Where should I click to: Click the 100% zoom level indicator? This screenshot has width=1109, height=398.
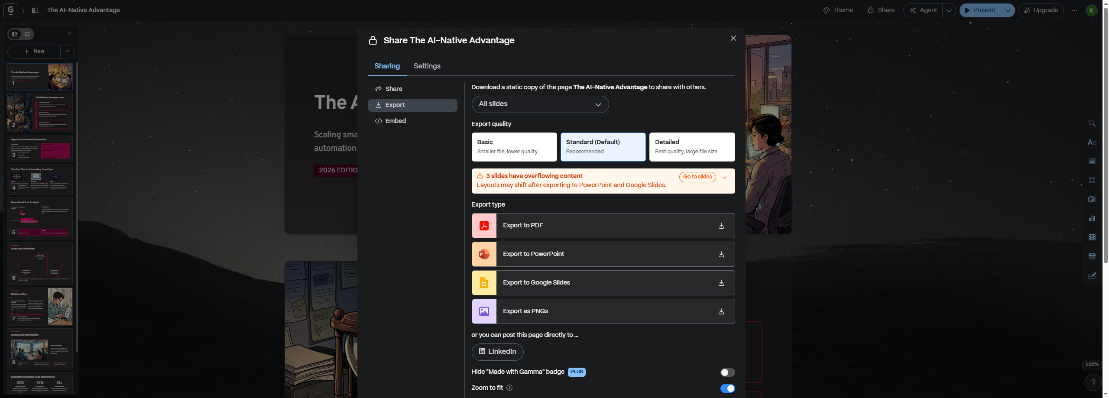(x=1092, y=365)
